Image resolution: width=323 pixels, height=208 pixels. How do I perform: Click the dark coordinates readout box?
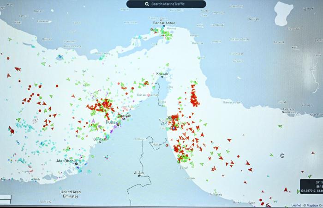(x=312, y=186)
